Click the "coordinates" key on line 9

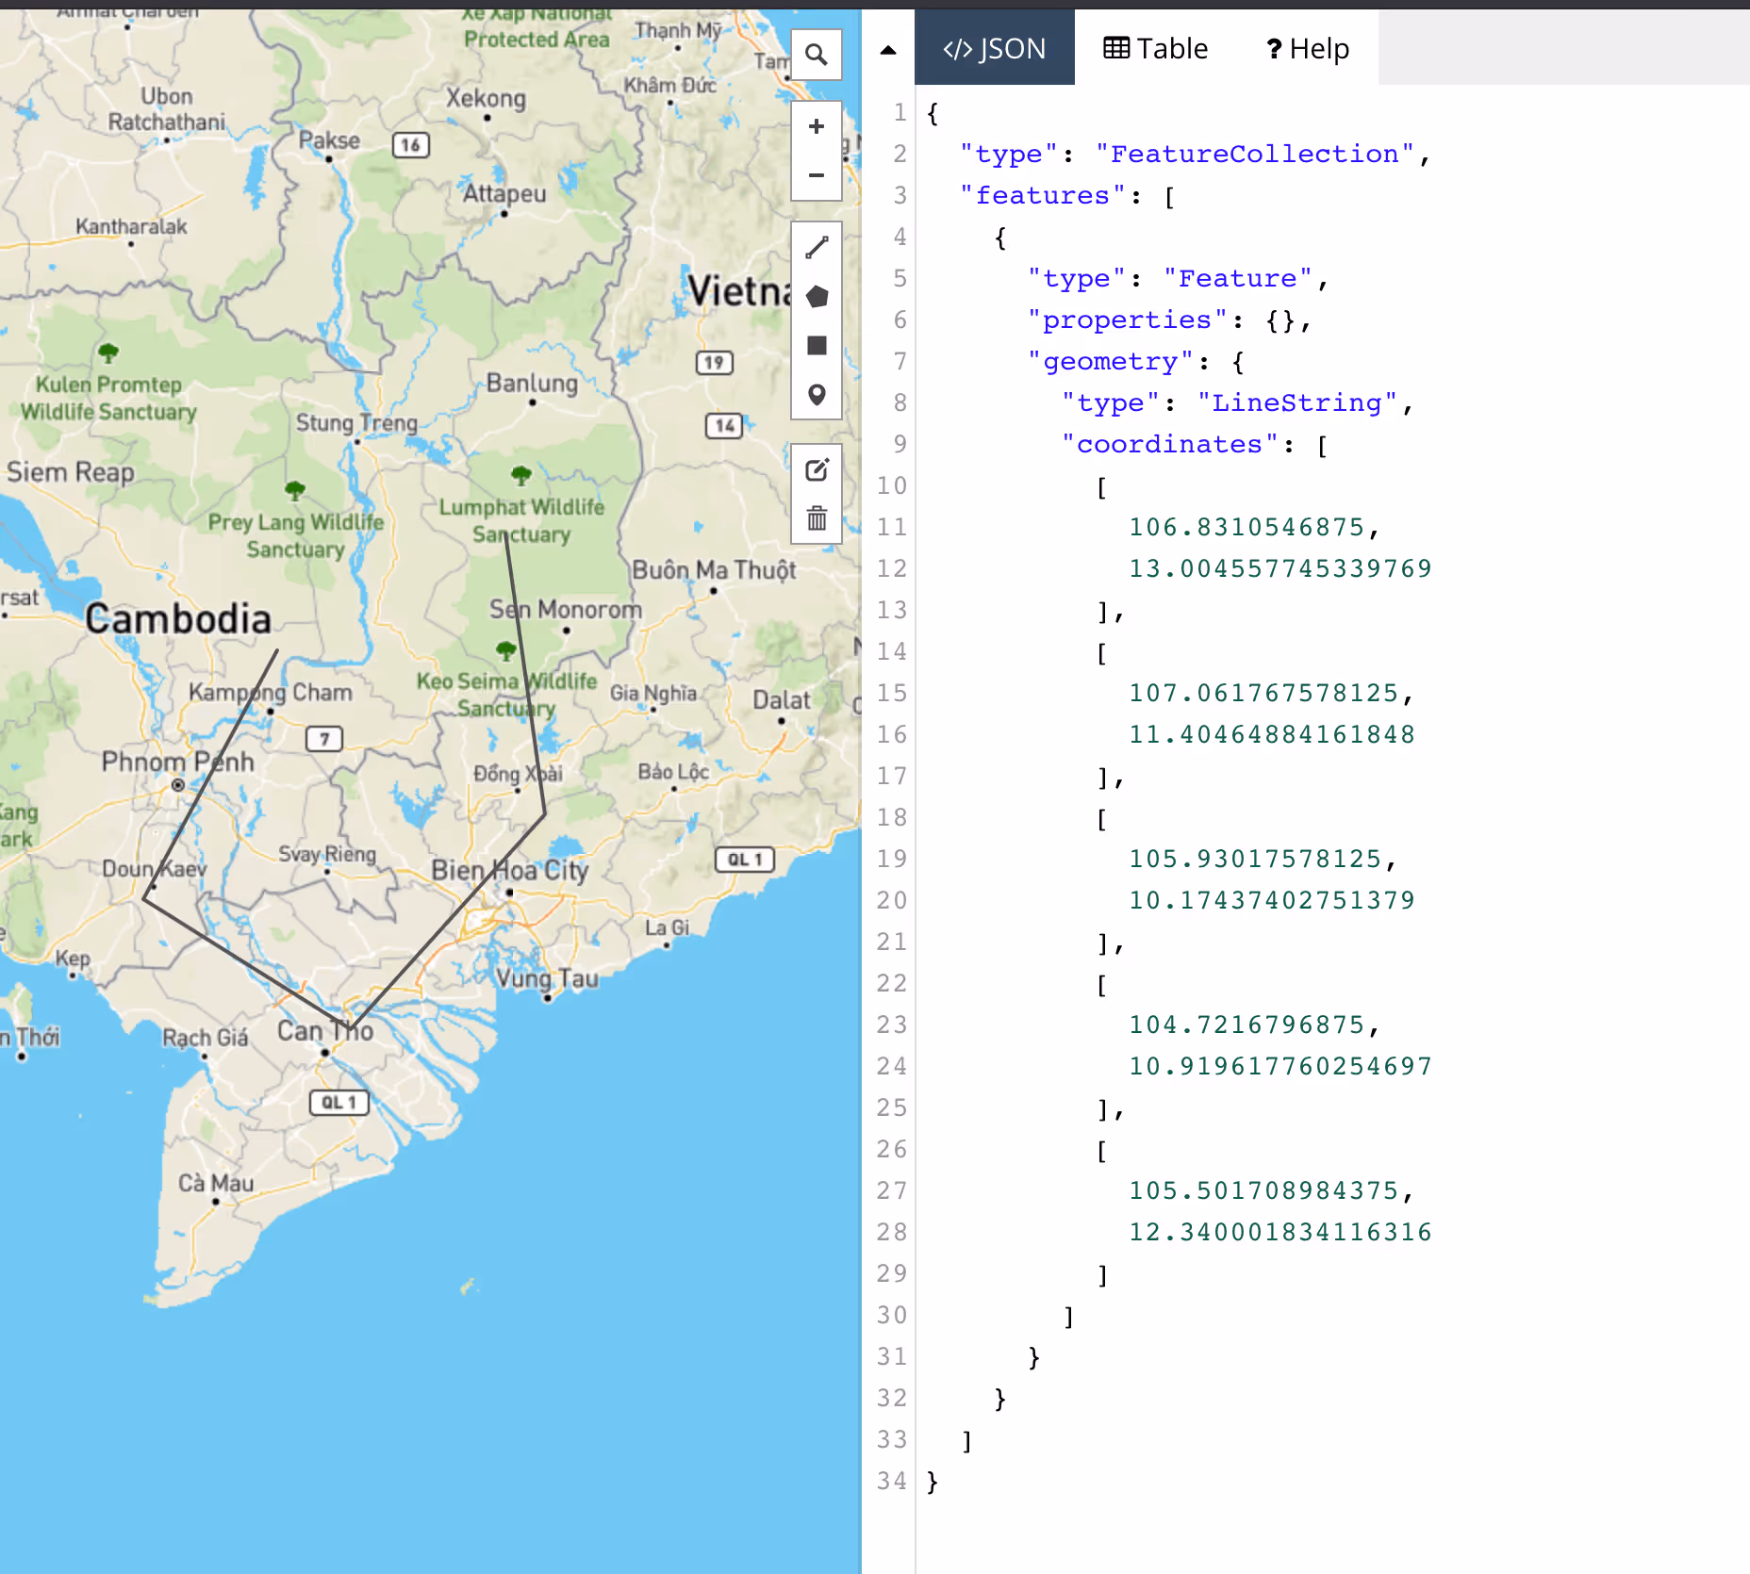(x=1169, y=444)
